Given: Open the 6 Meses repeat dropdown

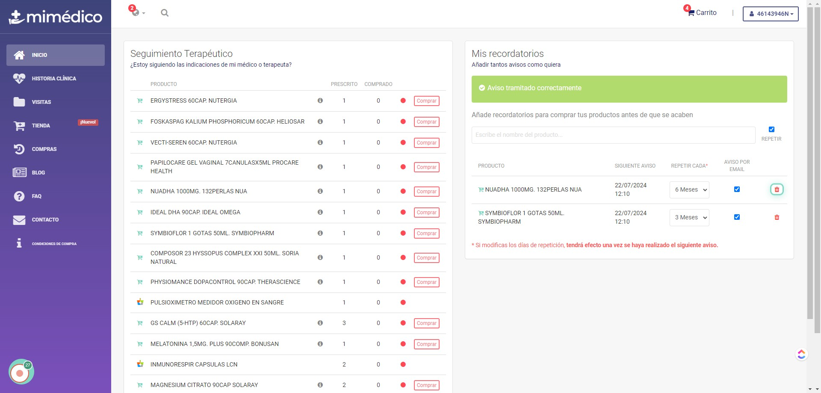Looking at the screenshot, I should coord(689,190).
